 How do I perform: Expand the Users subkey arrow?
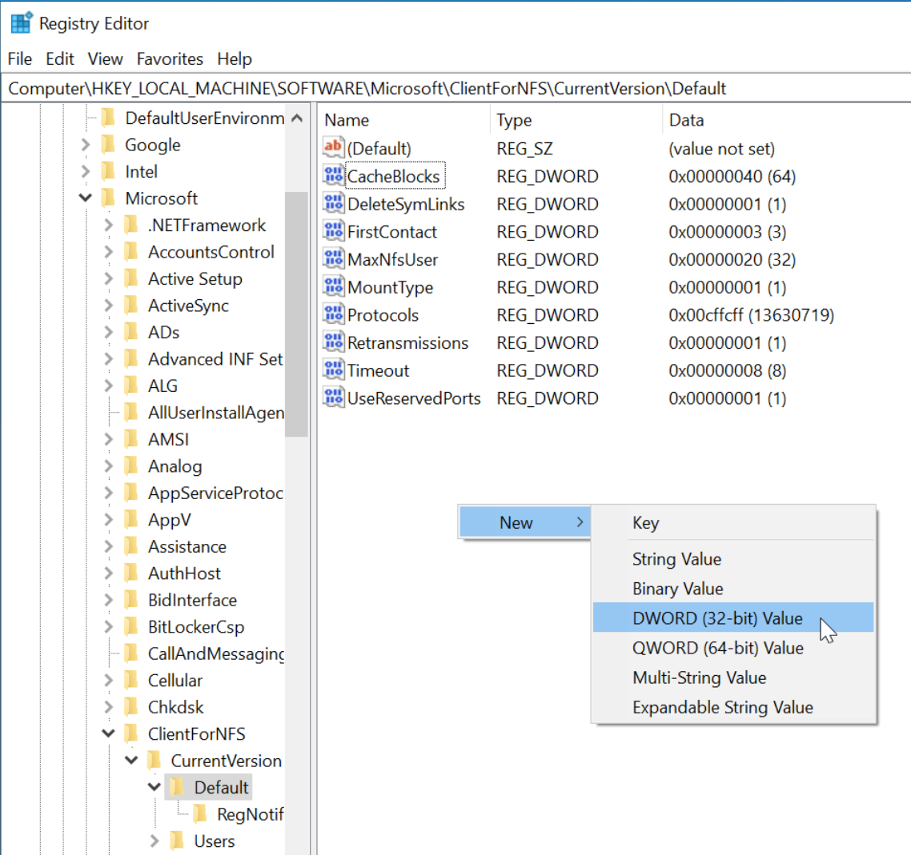click(155, 841)
